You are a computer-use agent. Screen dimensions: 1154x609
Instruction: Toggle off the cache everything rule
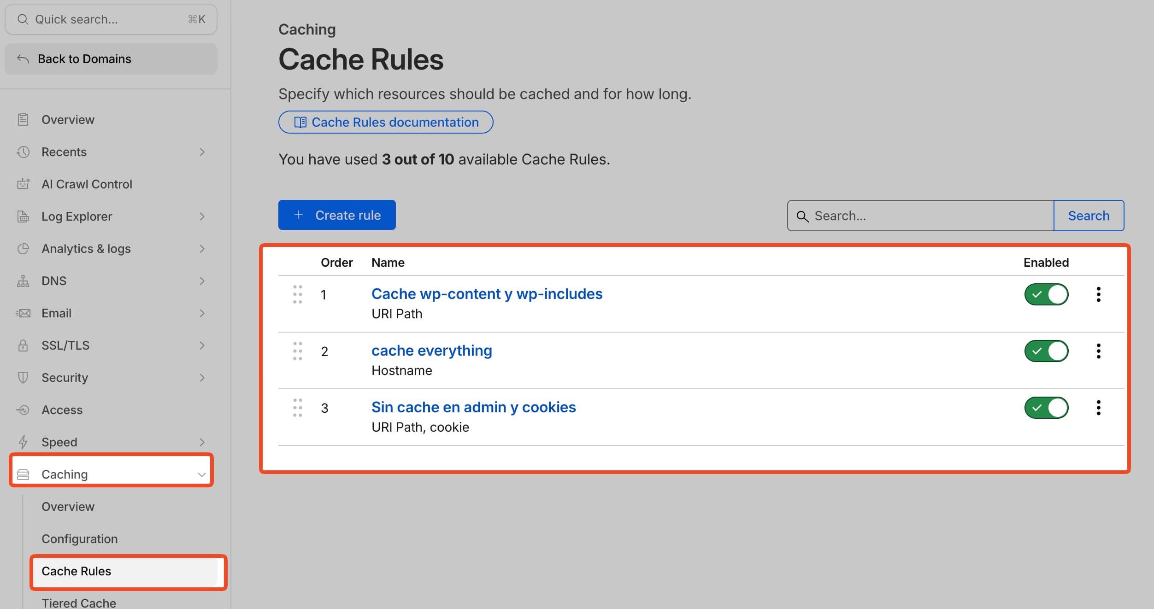tap(1046, 351)
